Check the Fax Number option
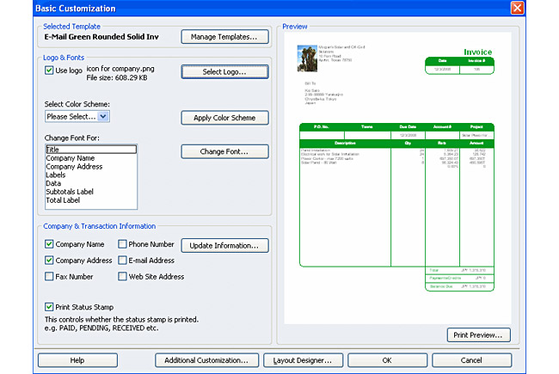The width and height of the screenshot is (559, 374). click(x=50, y=277)
